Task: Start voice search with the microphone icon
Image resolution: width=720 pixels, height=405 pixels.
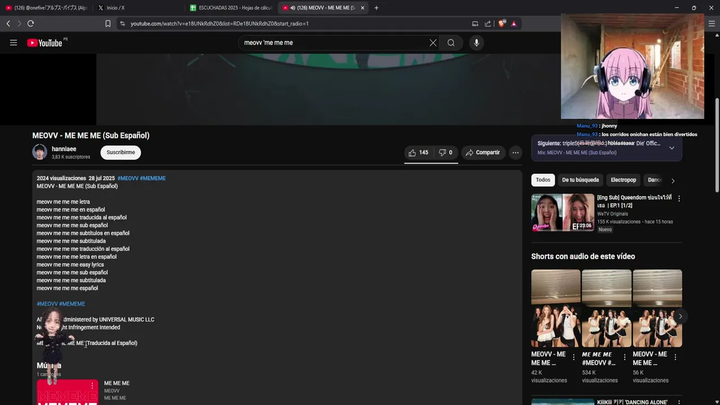Action: coord(476,43)
